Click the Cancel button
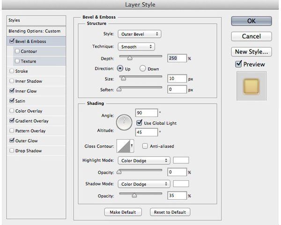 point(251,36)
